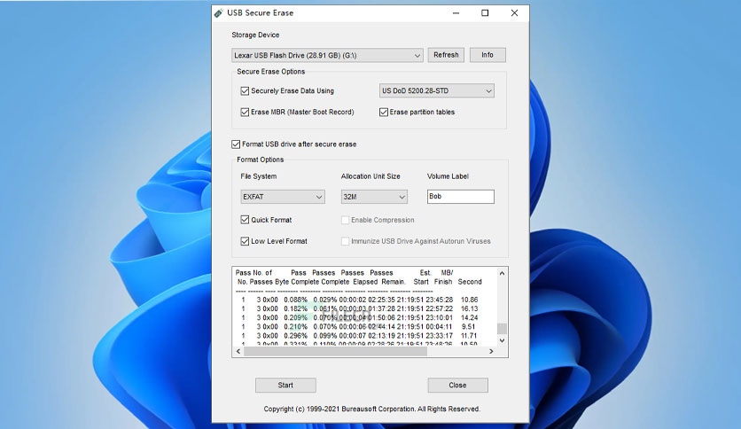Toggle Format USB drive after secure erase
Viewport: 741px width, 429px height.
tap(236, 144)
